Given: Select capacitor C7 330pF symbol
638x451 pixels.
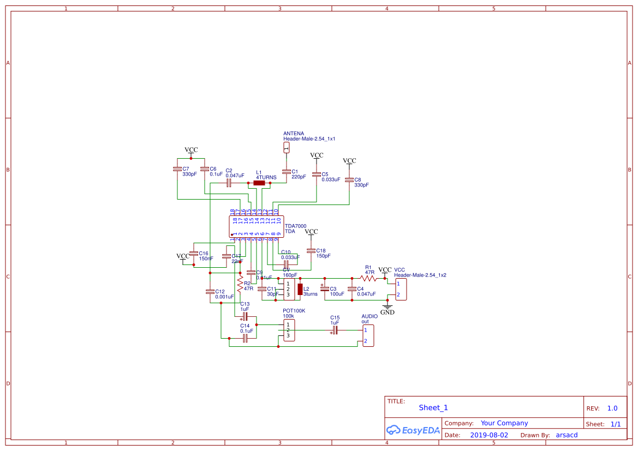Looking at the screenshot, I should click(177, 169).
